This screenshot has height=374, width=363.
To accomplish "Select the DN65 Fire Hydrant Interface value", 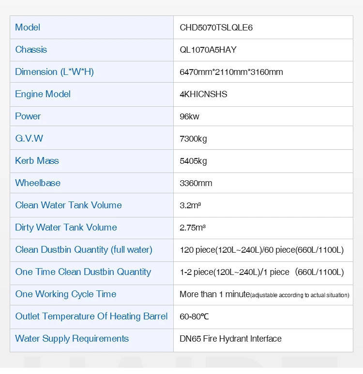I will click(230, 339).
